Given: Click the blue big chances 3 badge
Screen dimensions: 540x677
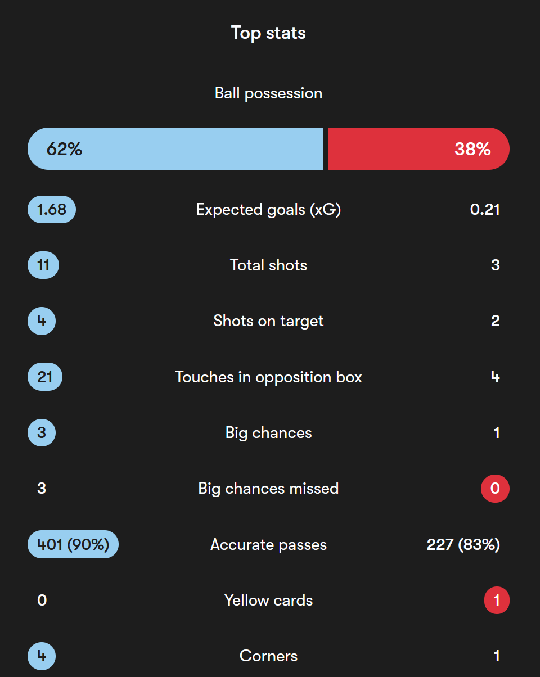Looking at the screenshot, I should [42, 433].
